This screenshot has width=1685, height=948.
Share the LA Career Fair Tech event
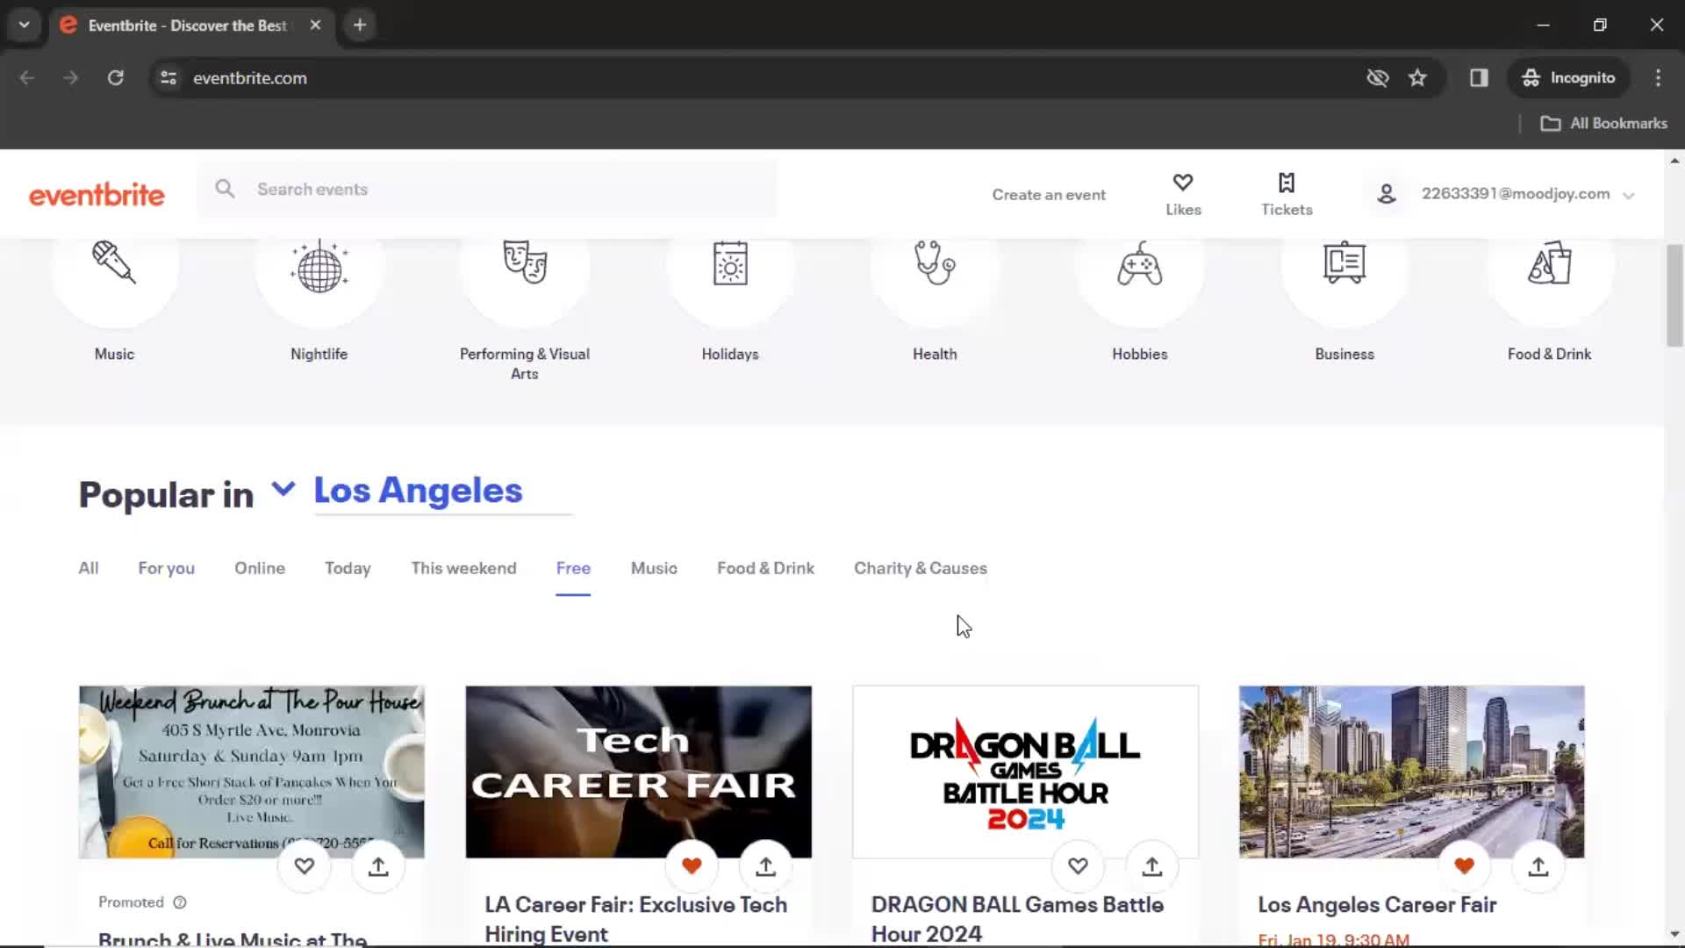click(766, 866)
